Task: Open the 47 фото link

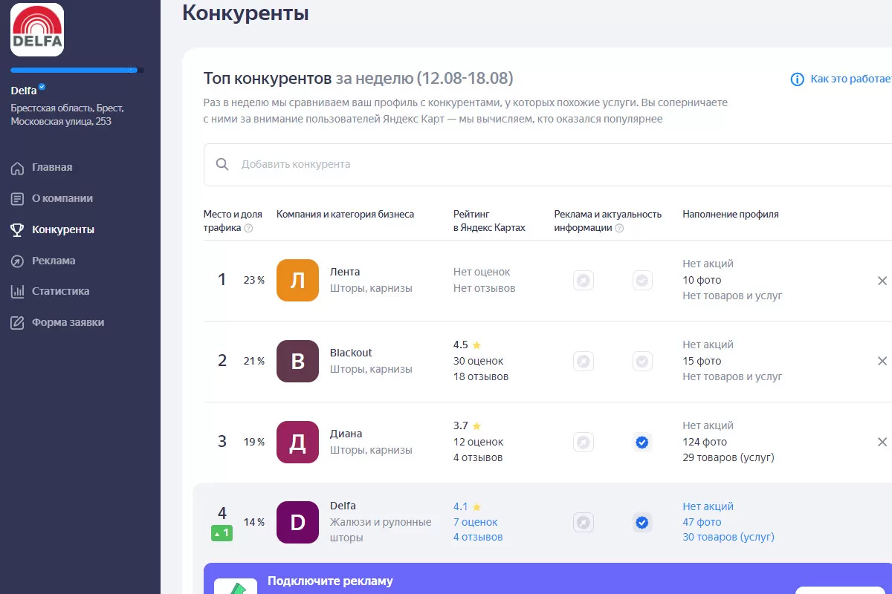Action: [x=702, y=522]
